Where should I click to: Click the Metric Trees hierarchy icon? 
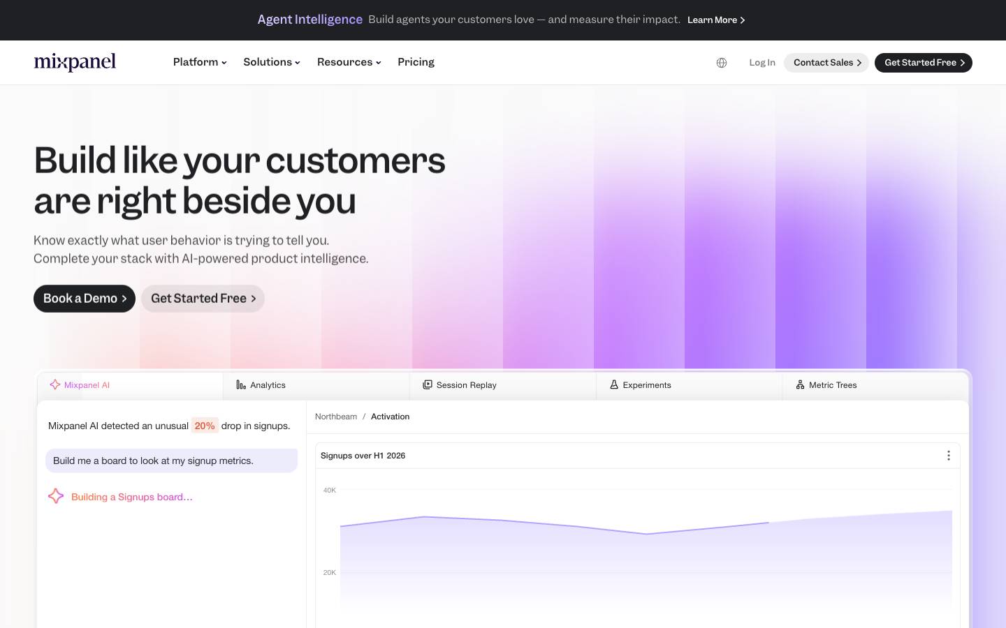pyautogui.click(x=800, y=384)
